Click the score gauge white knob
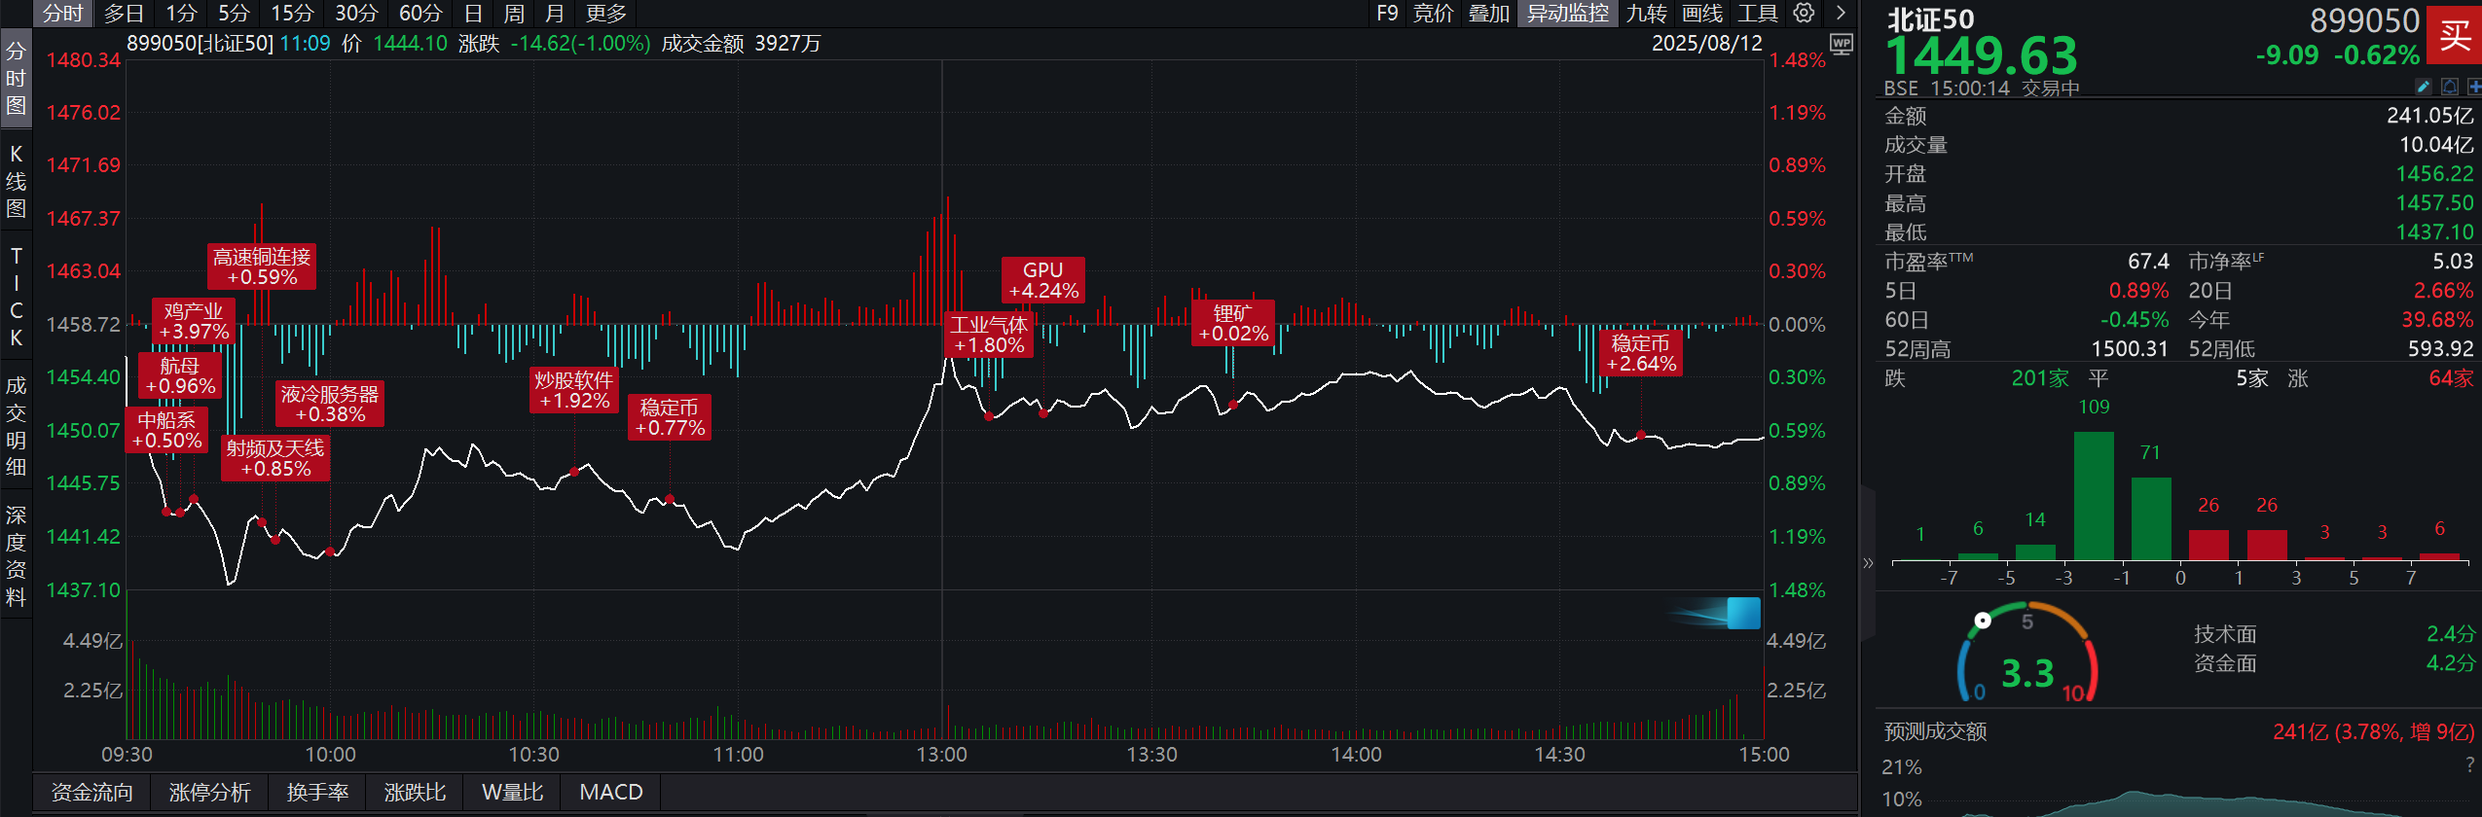 pos(1982,621)
